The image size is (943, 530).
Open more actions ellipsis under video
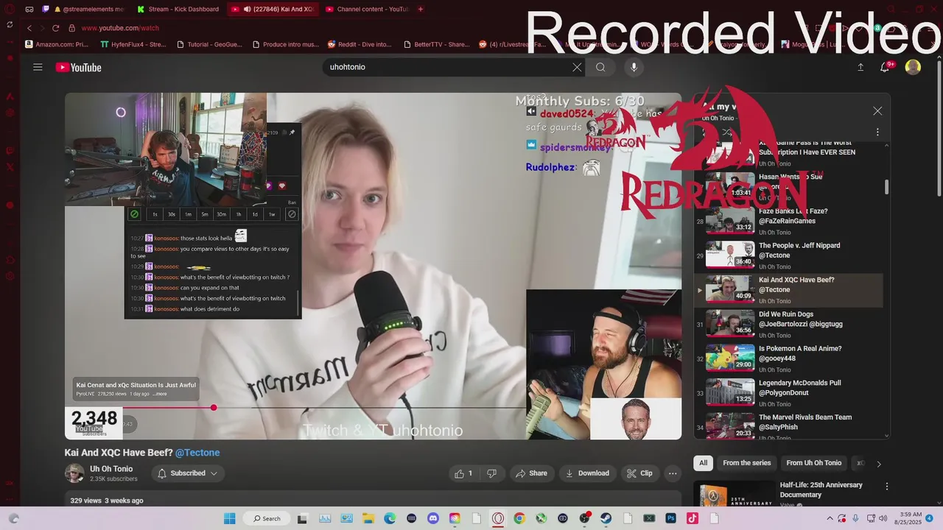click(x=673, y=473)
